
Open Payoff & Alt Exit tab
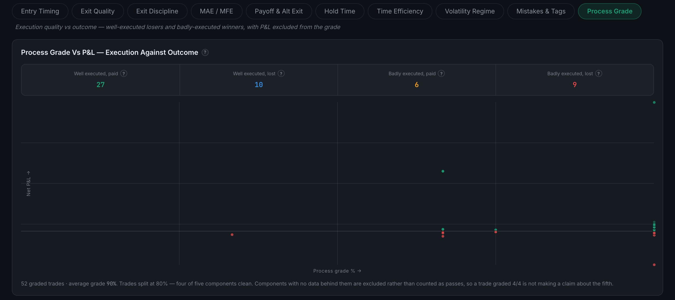click(279, 11)
